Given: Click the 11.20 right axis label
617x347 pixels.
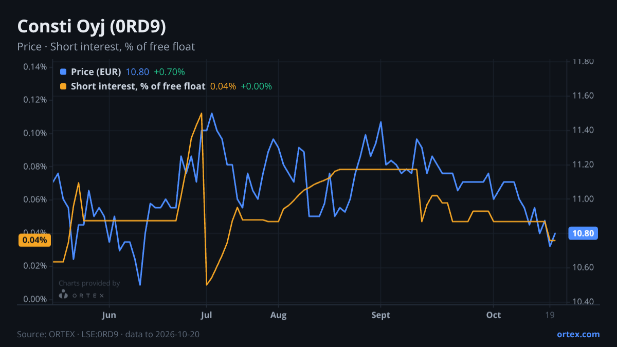Looking at the screenshot, I should [583, 165].
